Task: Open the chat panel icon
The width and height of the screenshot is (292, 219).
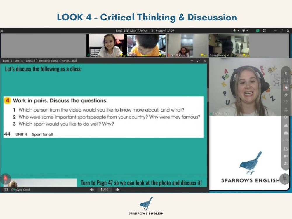Action: [286, 156]
